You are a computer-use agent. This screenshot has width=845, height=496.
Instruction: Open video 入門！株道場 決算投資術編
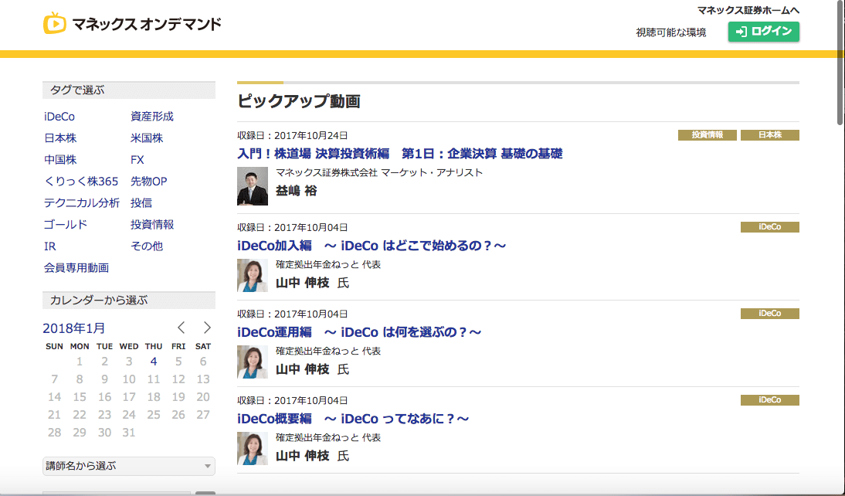pyautogui.click(x=399, y=154)
